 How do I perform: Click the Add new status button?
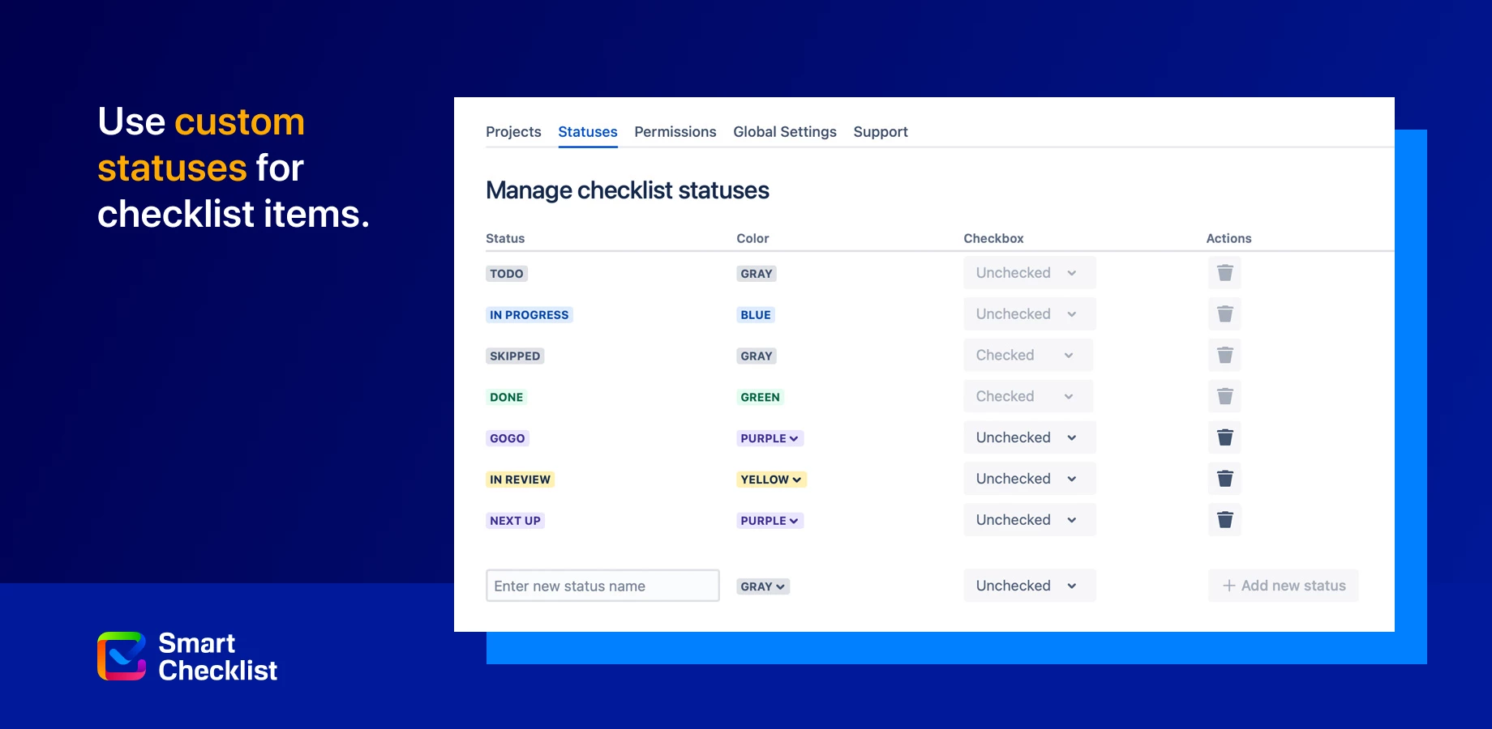[x=1283, y=585]
